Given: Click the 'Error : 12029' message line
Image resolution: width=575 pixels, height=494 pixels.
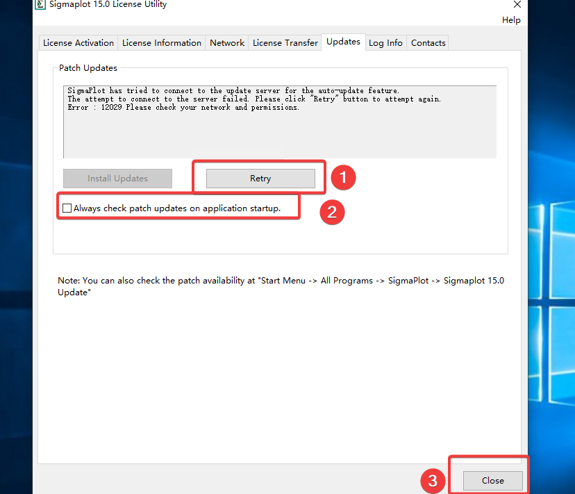Looking at the screenshot, I should point(183,108).
